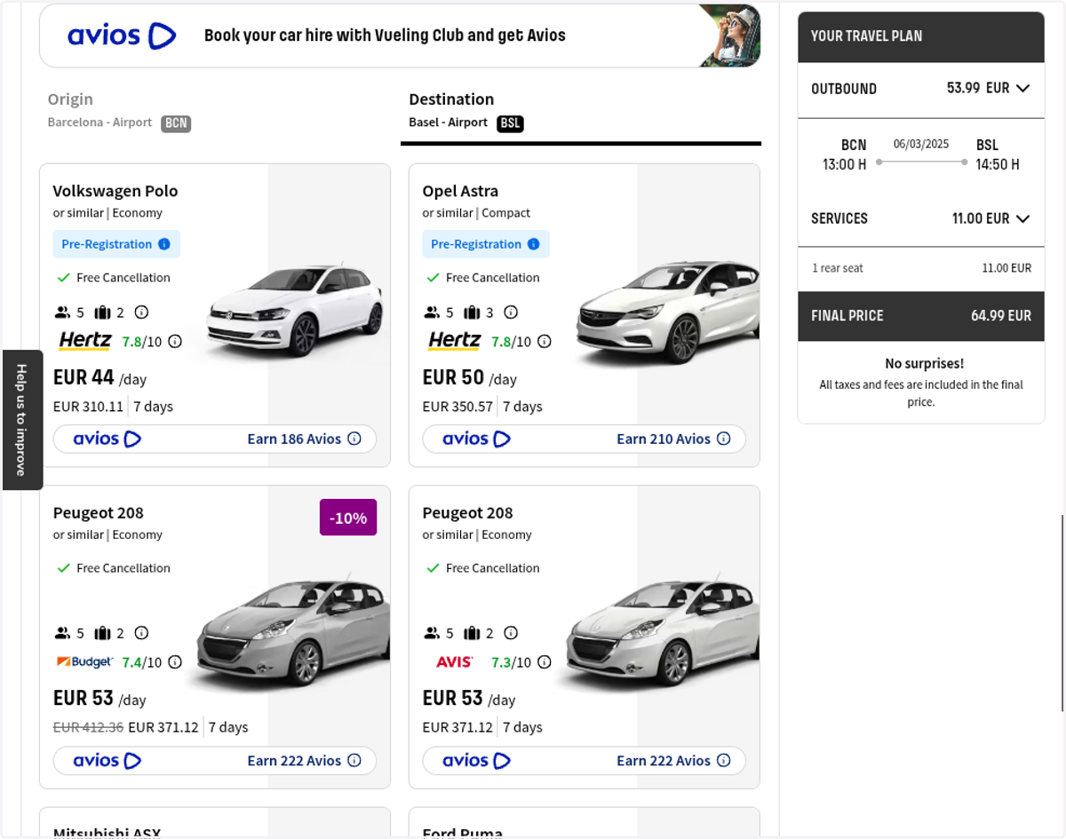Click the -10% discount badge
The width and height of the screenshot is (1066, 839).
348,518
